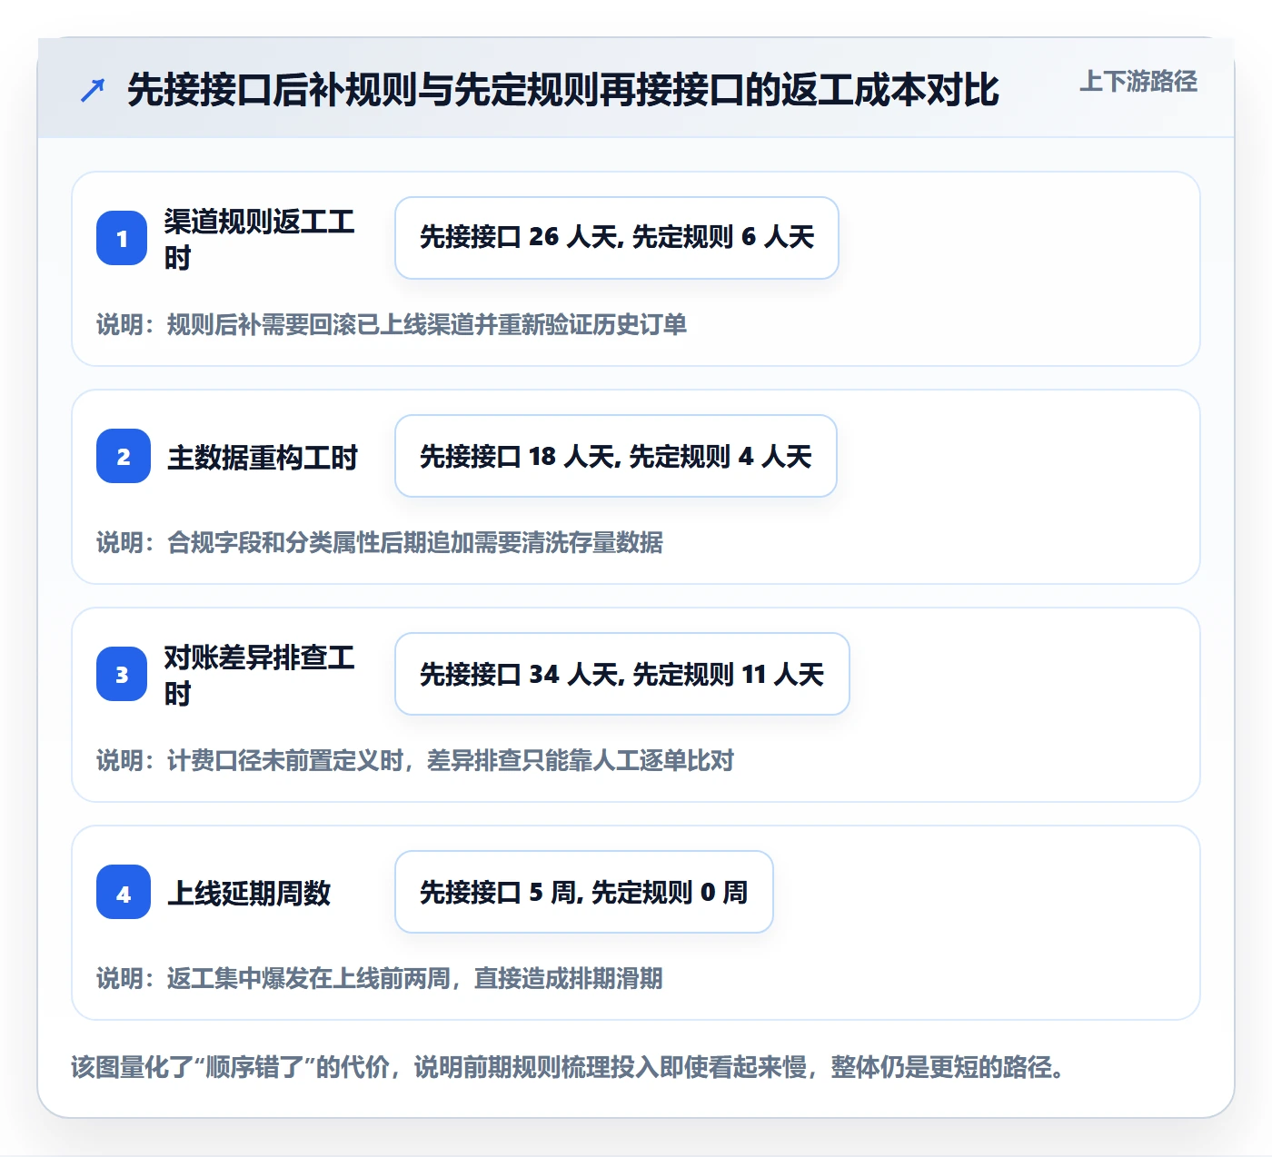Click the 渠道规则返工工时 label

[x=259, y=239]
